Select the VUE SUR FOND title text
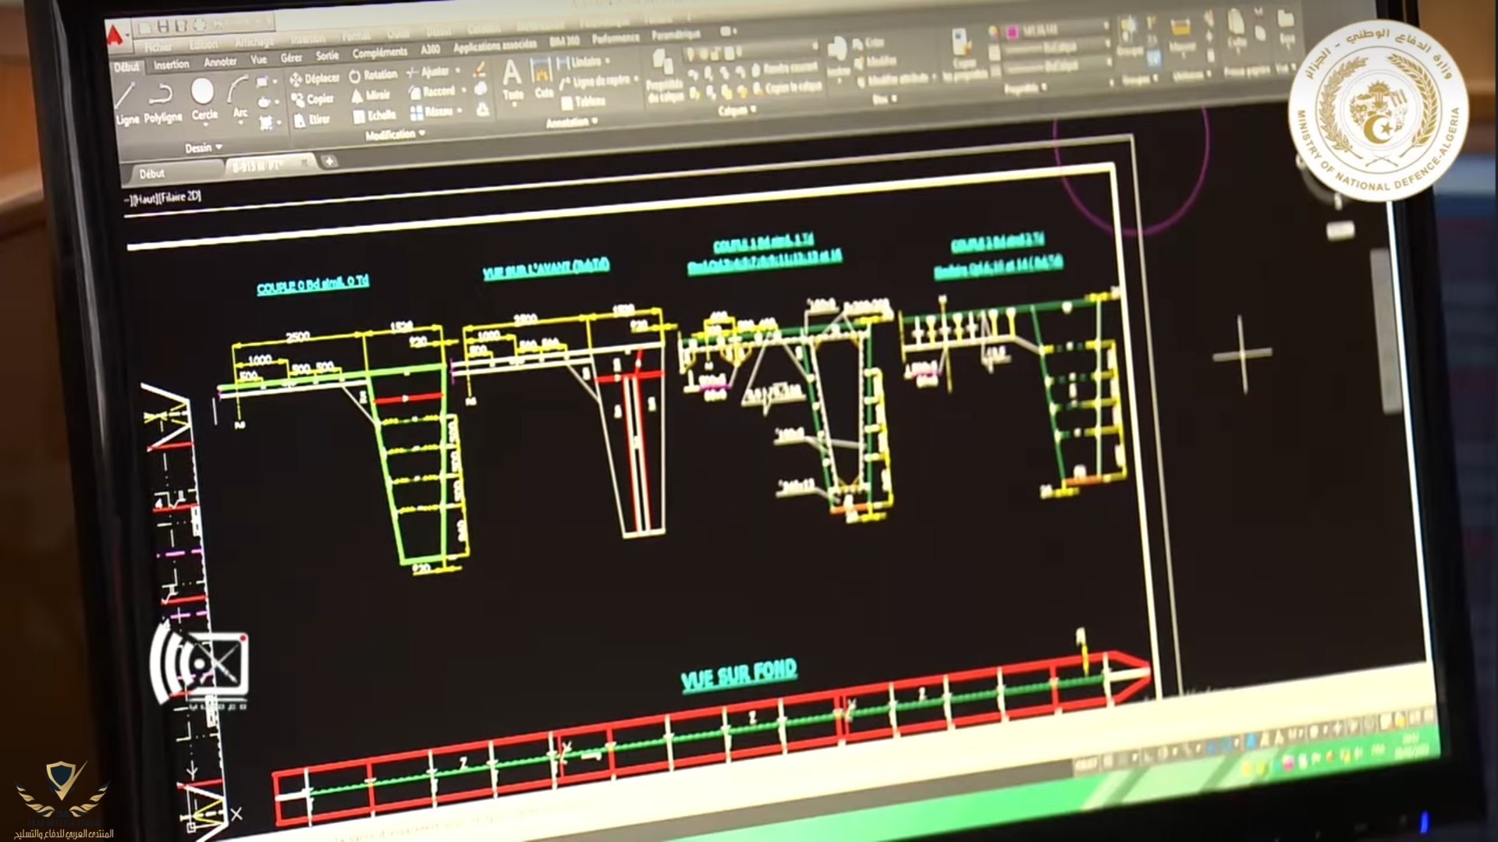1498x842 pixels. pyautogui.click(x=739, y=675)
